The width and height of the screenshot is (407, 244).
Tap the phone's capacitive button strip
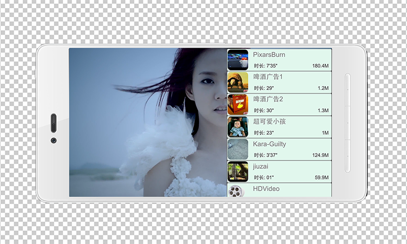(x=348, y=123)
